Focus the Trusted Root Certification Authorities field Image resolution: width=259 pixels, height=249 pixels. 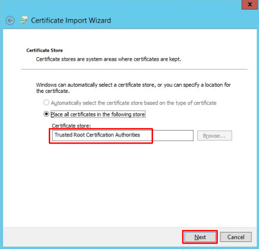[122, 136]
